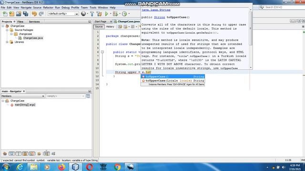Click the Clean and Build Project icon
The height and width of the screenshot is (171, 305).
pos(99,14)
